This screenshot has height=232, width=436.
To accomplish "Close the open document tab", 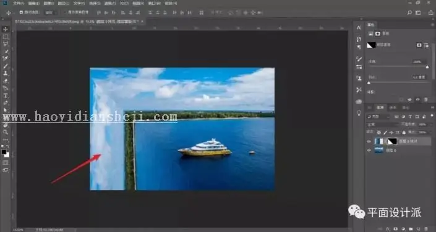I will pyautogui.click(x=142, y=22).
